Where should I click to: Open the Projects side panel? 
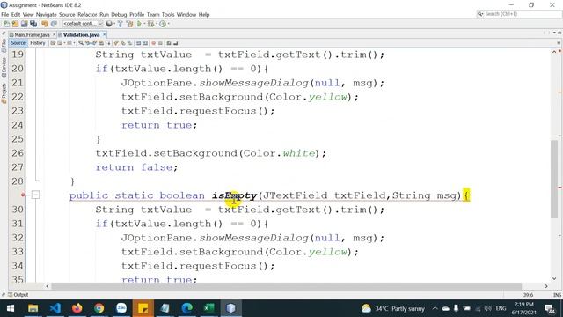coord(4,93)
